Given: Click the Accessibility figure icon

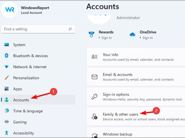Looking at the screenshot, I should pos(7,133).
